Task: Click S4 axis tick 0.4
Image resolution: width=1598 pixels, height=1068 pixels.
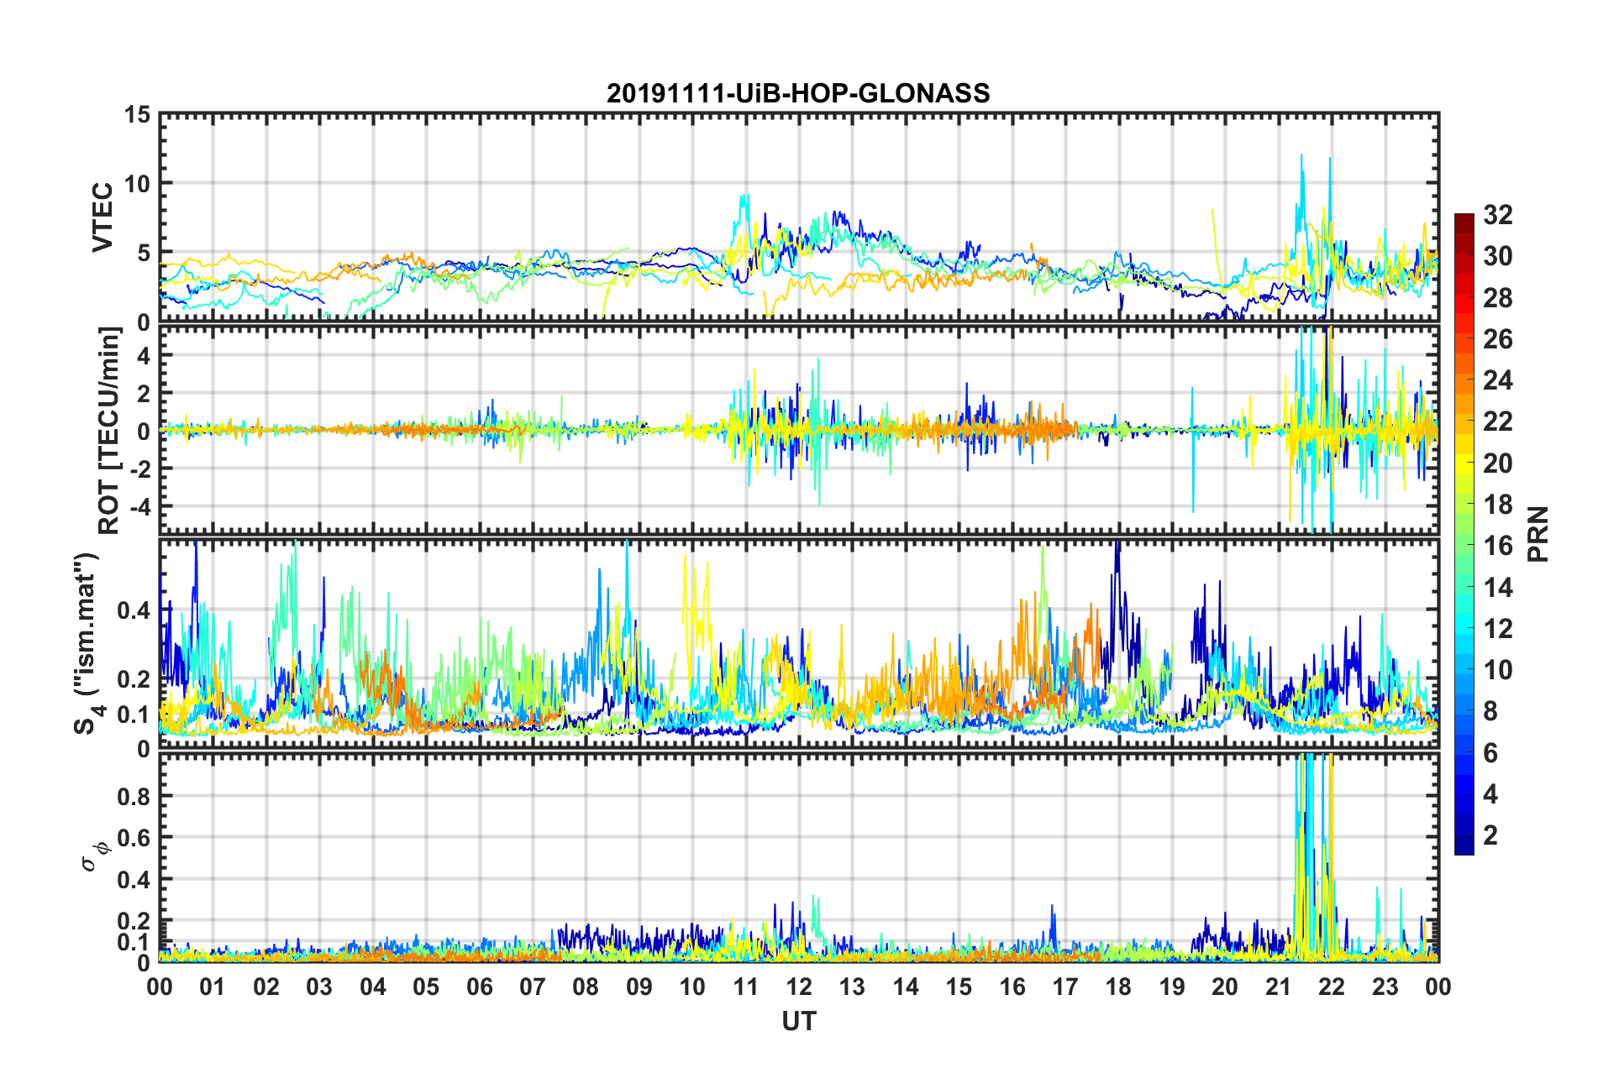Action: (132, 610)
